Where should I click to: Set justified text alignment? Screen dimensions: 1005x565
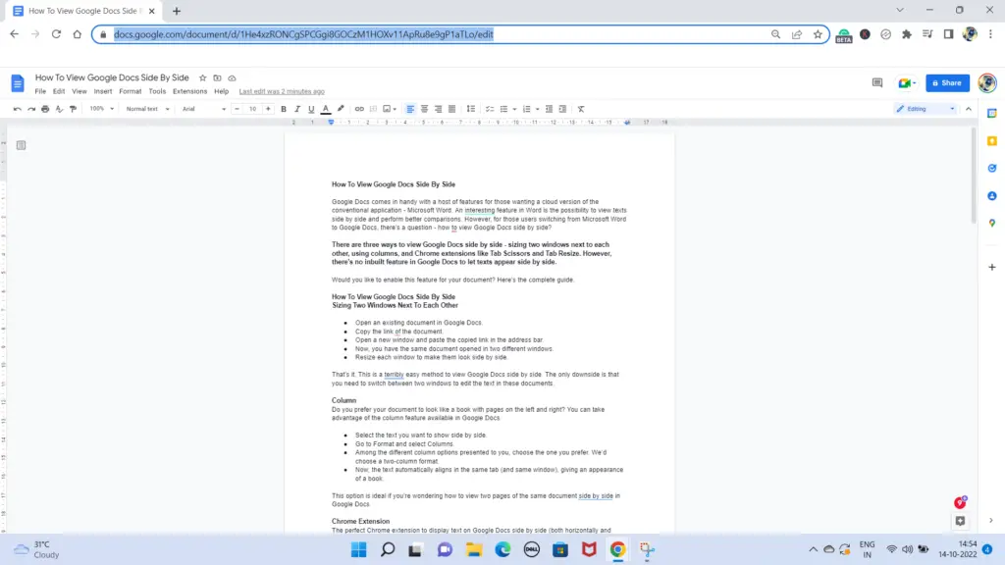coord(451,109)
